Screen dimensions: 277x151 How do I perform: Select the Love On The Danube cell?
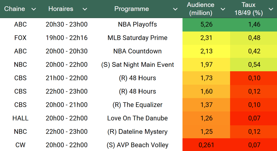(137, 118)
